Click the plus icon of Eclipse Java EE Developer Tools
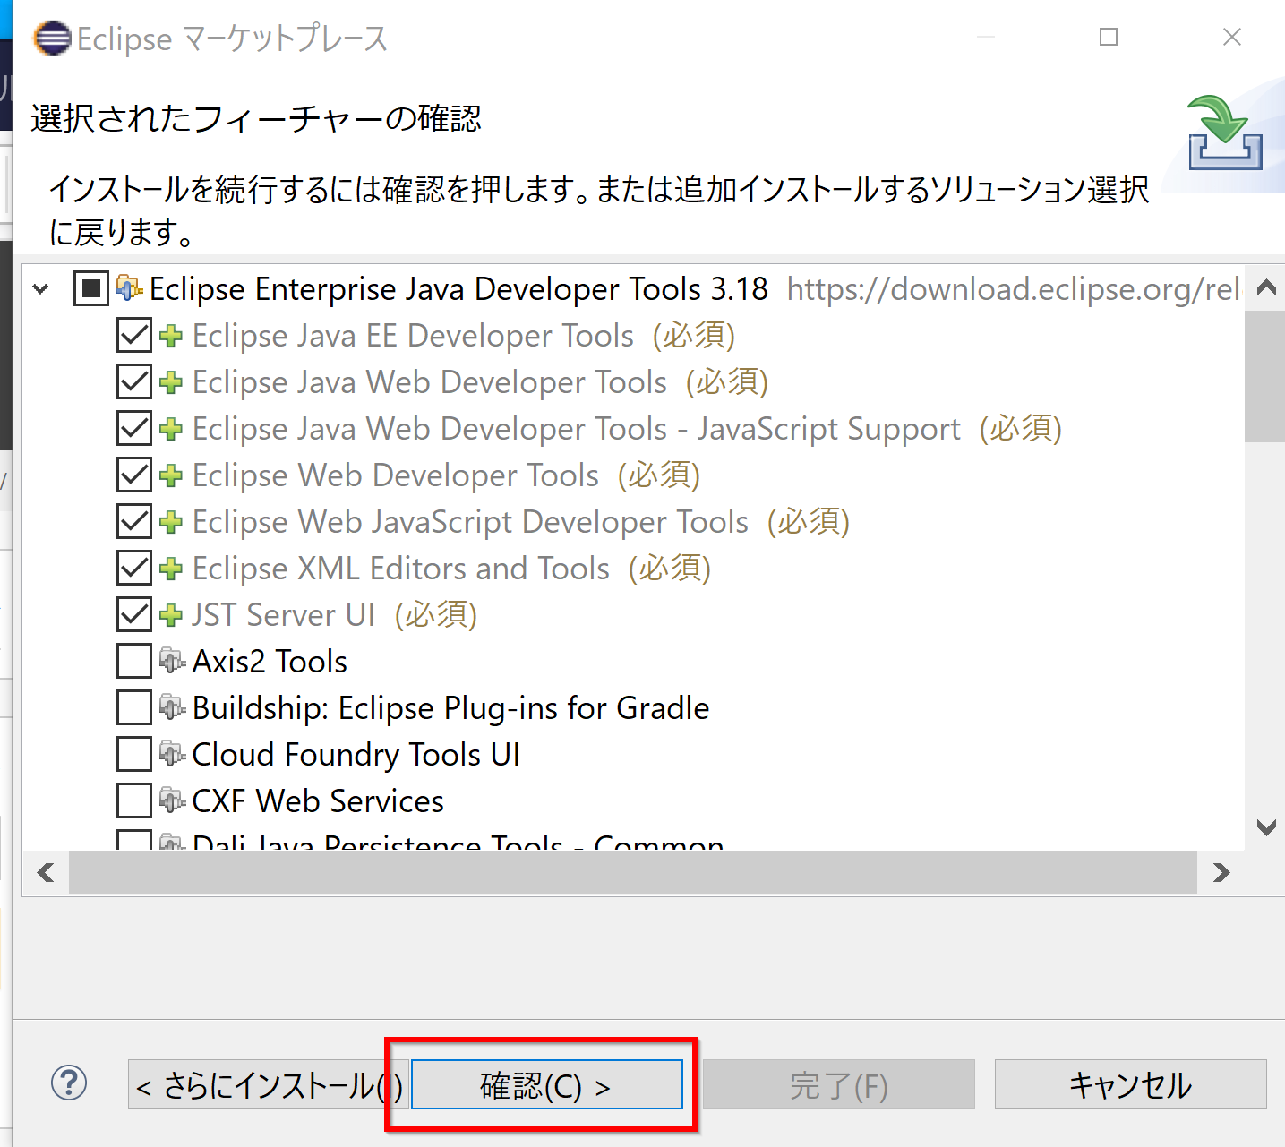The width and height of the screenshot is (1285, 1147). coord(171,336)
